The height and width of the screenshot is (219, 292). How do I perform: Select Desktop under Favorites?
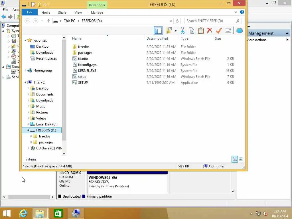point(42,46)
